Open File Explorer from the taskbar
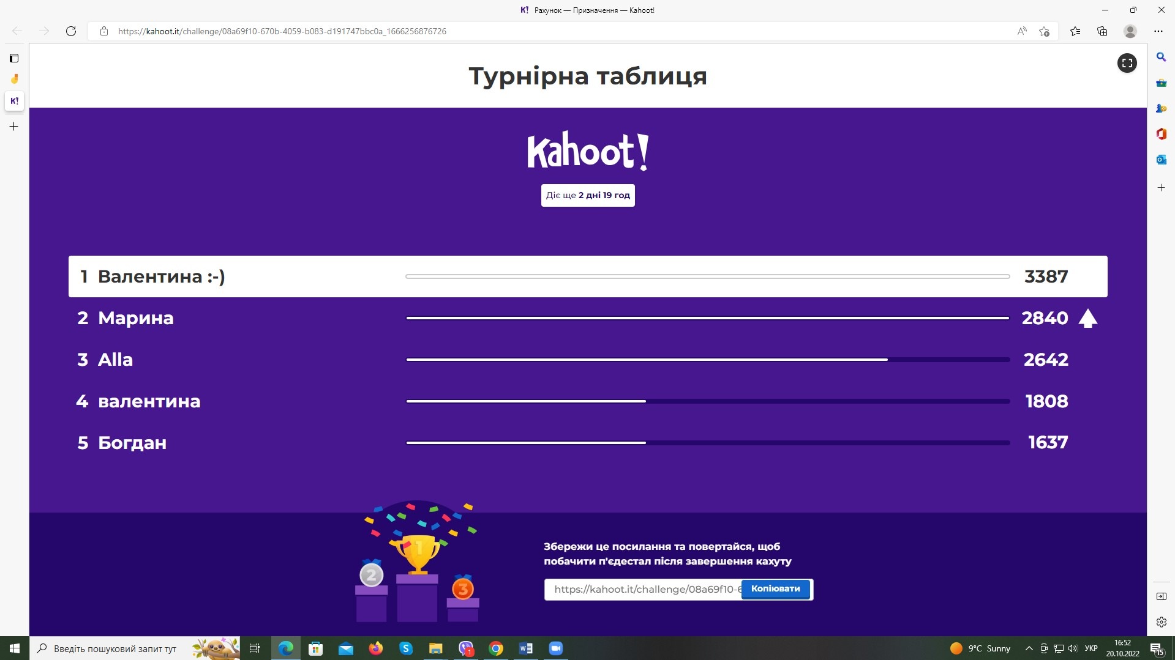The image size is (1175, 660). coord(436,648)
